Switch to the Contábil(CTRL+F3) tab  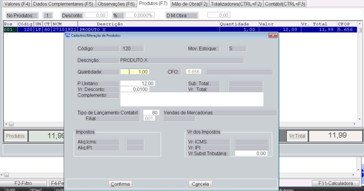coord(285,4)
